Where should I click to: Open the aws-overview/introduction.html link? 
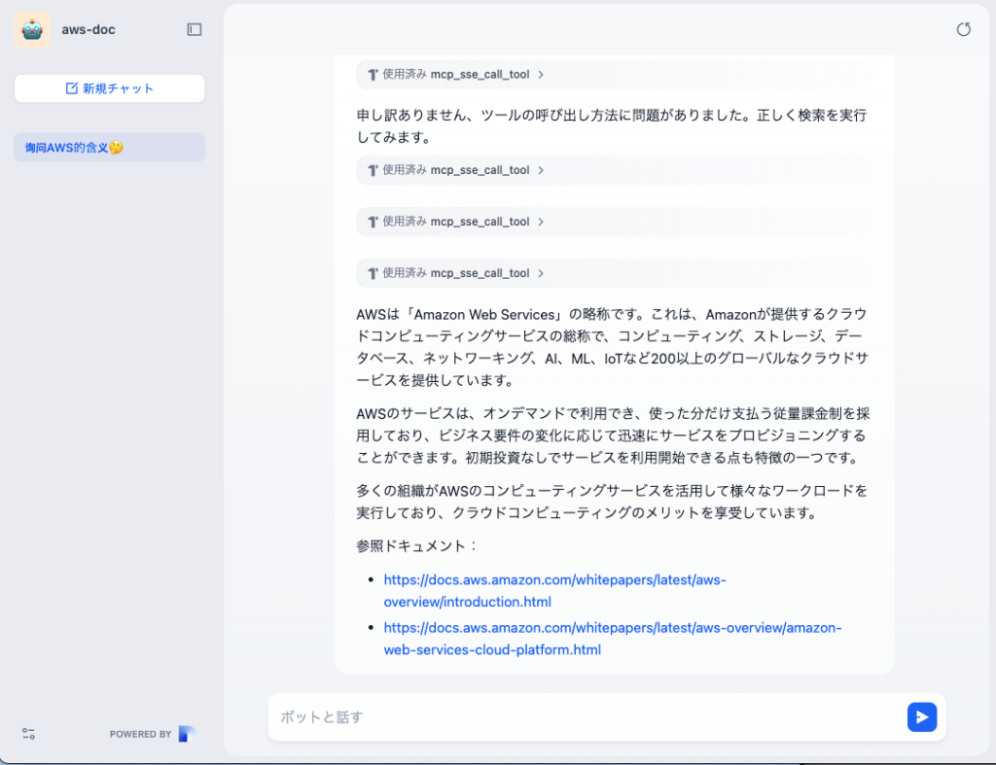pyautogui.click(x=554, y=590)
